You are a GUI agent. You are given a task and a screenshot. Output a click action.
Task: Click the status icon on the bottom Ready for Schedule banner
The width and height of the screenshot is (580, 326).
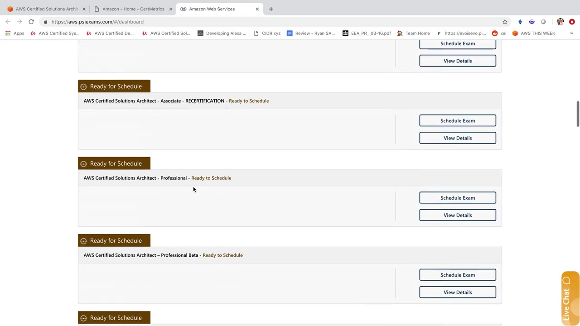point(83,318)
